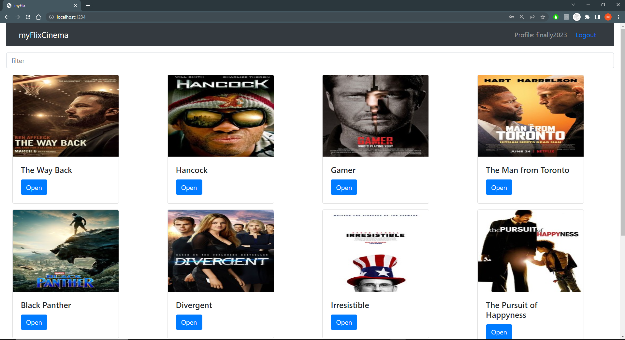Click the browser forward arrow
Image resolution: width=625 pixels, height=340 pixels.
pos(18,17)
